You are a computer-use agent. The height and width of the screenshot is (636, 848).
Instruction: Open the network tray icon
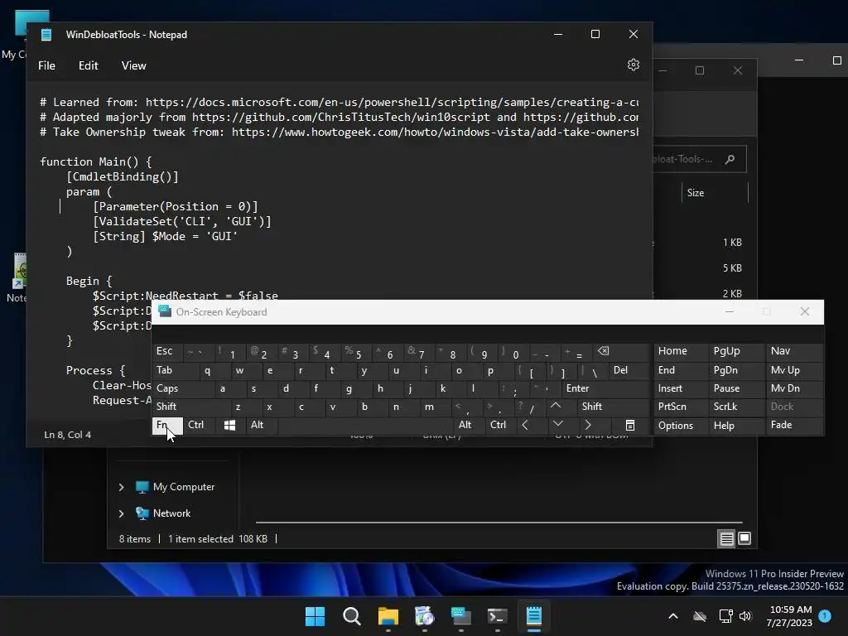click(725, 616)
